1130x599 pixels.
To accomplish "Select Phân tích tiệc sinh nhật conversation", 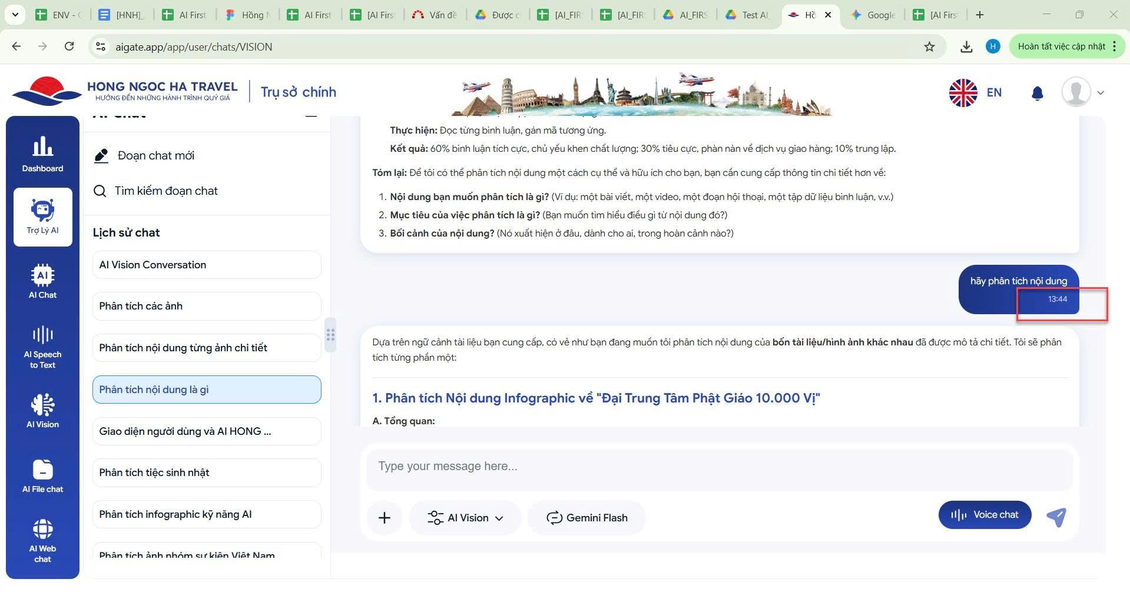I will pyautogui.click(x=206, y=472).
